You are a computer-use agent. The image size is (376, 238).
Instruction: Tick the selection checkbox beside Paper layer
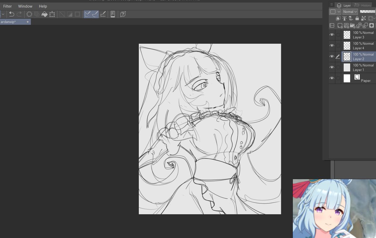pos(338,78)
